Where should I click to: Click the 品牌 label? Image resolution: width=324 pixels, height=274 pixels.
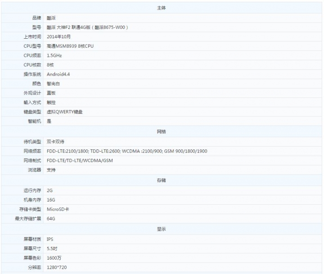coord(36,18)
